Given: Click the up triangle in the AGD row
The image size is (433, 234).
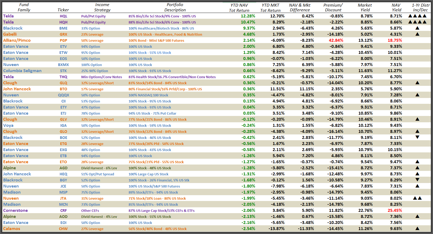Looking at the screenshot, I should 417,168.
